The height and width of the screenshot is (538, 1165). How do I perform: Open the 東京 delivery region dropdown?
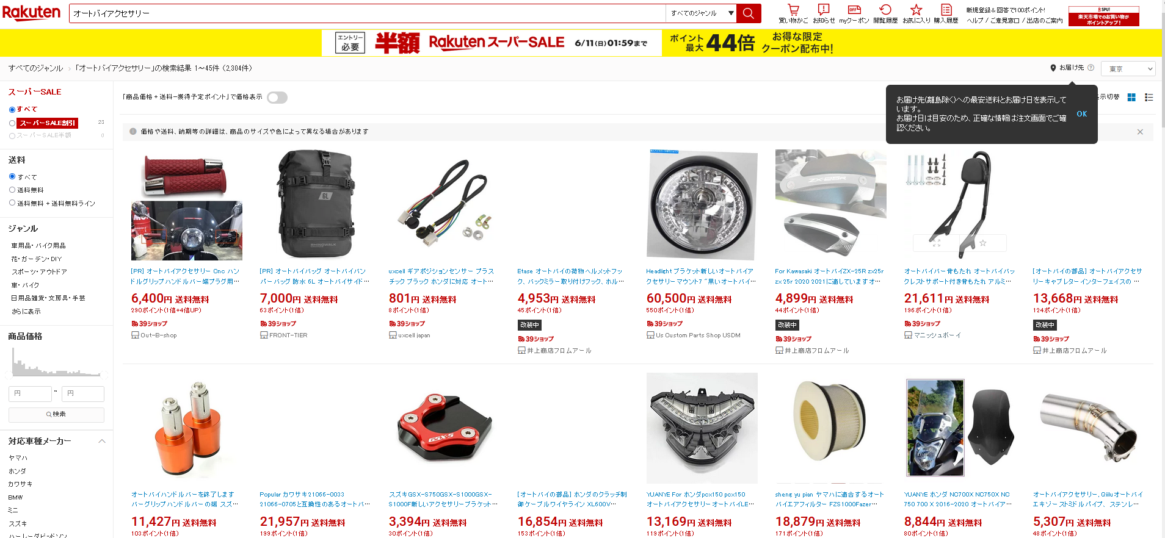[1128, 69]
